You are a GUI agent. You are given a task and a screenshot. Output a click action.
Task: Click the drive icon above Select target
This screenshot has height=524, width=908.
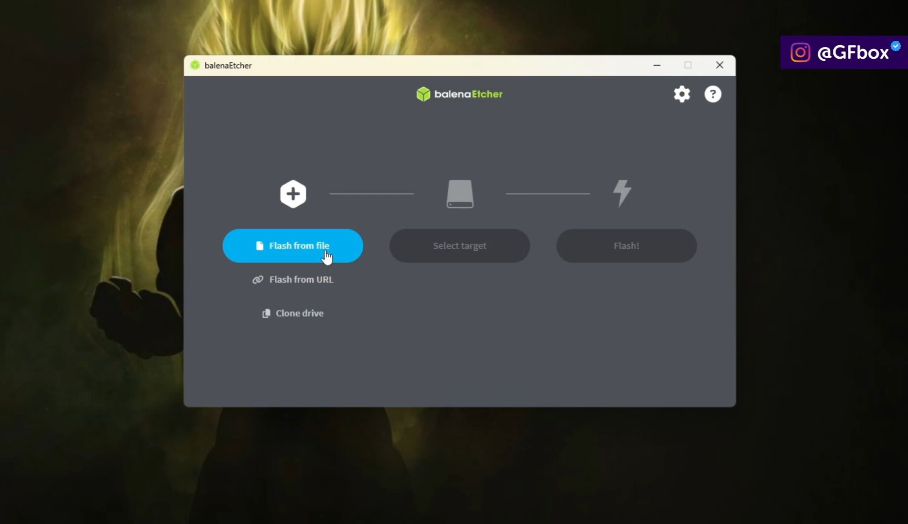pos(459,194)
